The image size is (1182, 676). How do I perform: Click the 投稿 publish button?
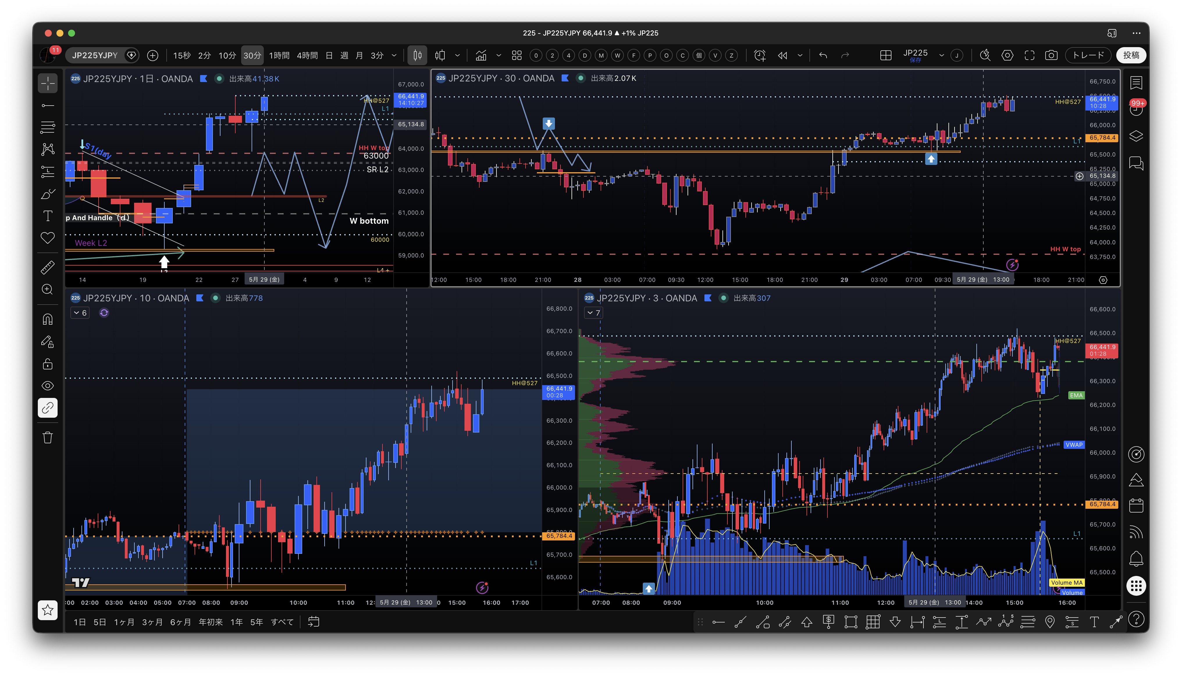[1131, 55]
